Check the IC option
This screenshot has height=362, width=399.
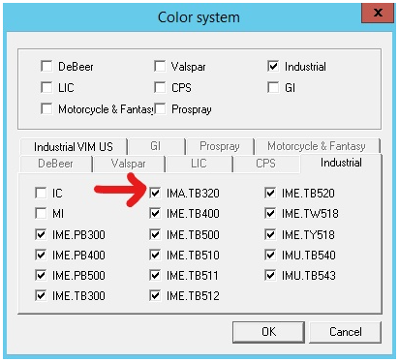(41, 193)
